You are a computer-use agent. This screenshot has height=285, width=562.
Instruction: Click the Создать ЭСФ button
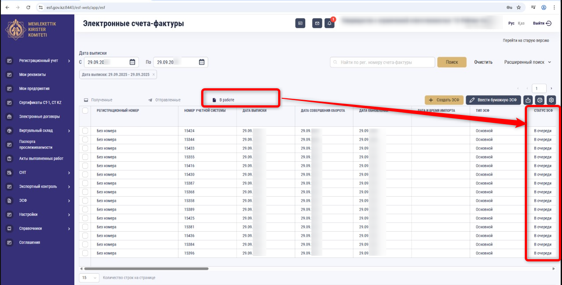click(444, 100)
